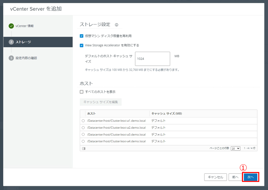268x190 pixels.
Task: Click the step 3 number circle icon
Action: [x=11, y=58]
